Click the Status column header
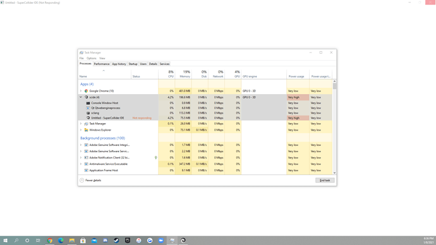The width and height of the screenshot is (436, 245). click(x=145, y=74)
